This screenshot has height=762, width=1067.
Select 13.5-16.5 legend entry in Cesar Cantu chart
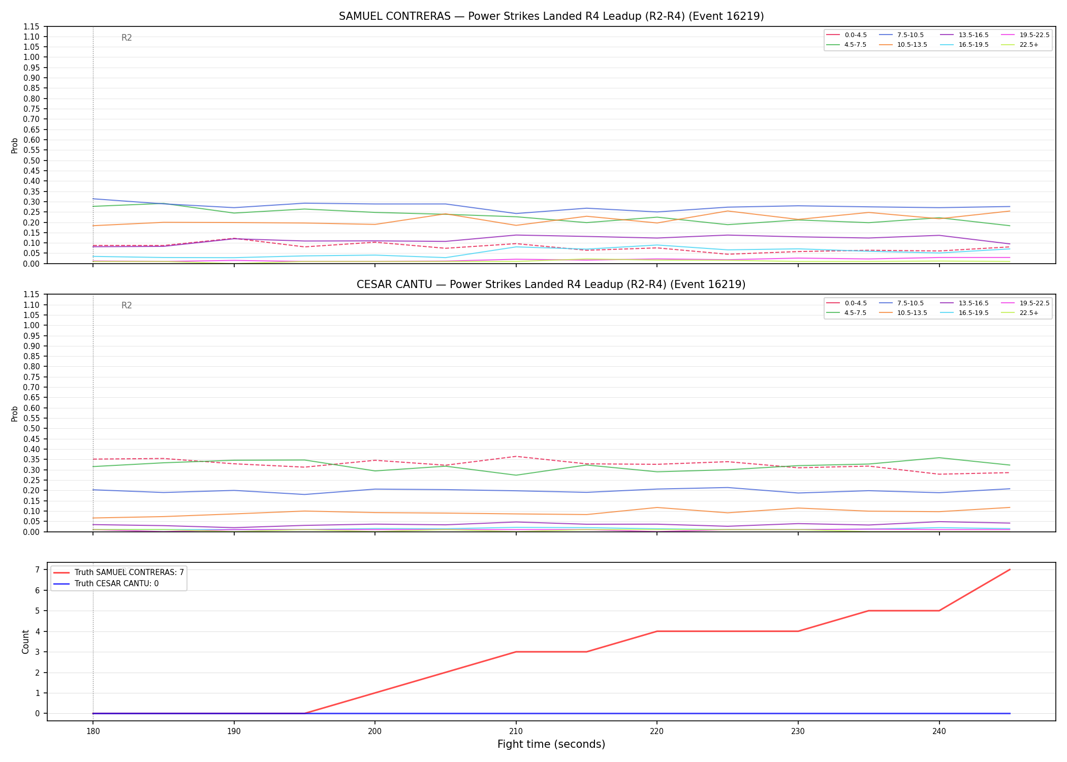[x=965, y=303]
